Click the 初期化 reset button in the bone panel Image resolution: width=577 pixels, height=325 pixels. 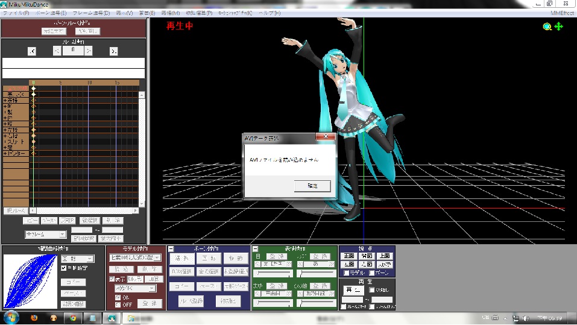click(x=228, y=301)
